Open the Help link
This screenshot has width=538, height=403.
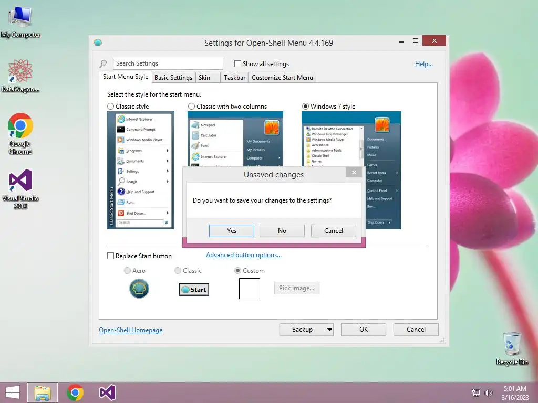pyautogui.click(x=424, y=63)
